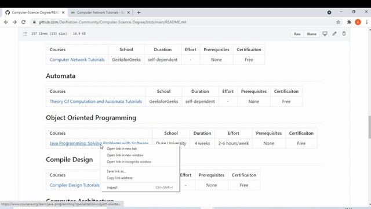Click the 4 weeks duration cell
This screenshot has width=371, height=209.
[202, 143]
